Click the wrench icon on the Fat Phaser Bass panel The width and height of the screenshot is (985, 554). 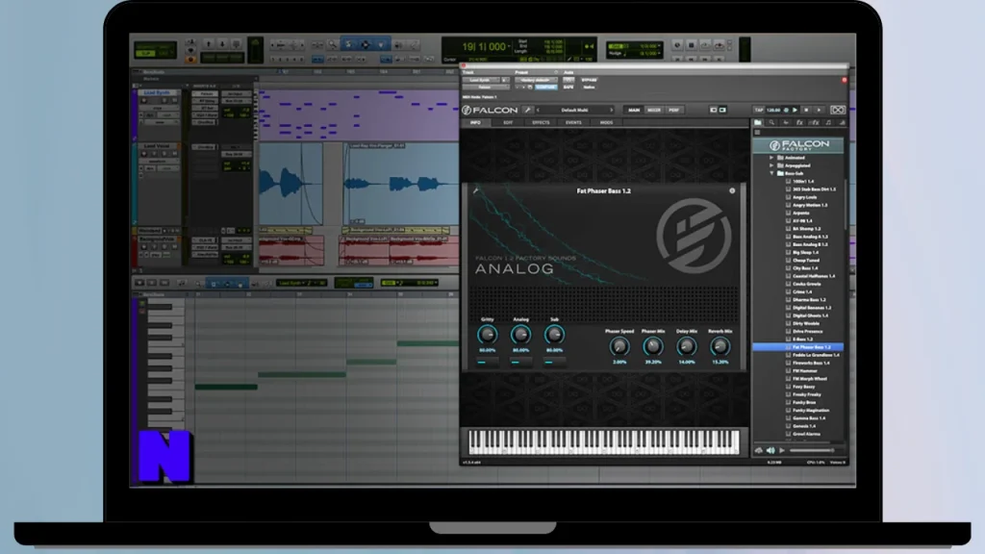point(475,190)
